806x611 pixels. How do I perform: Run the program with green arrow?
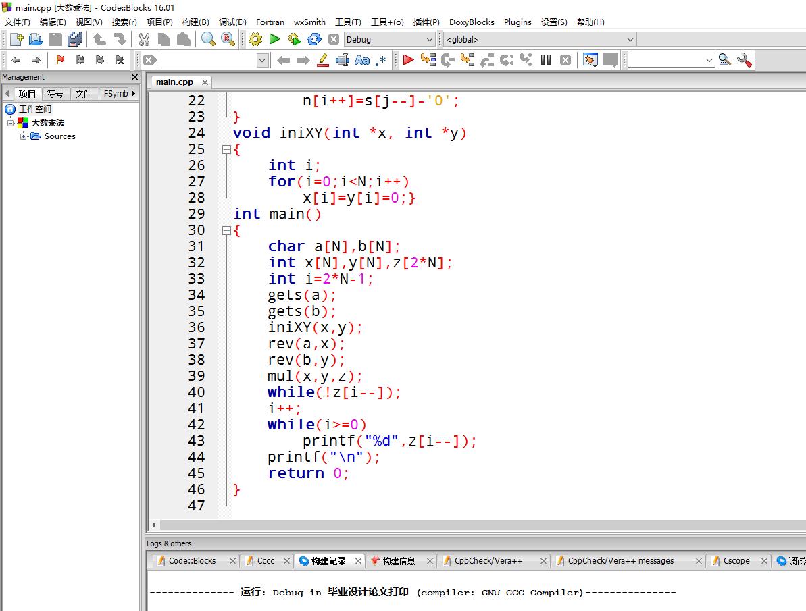274,39
